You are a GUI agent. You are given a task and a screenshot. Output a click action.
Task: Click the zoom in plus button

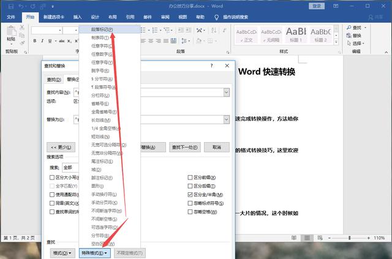click(369, 238)
